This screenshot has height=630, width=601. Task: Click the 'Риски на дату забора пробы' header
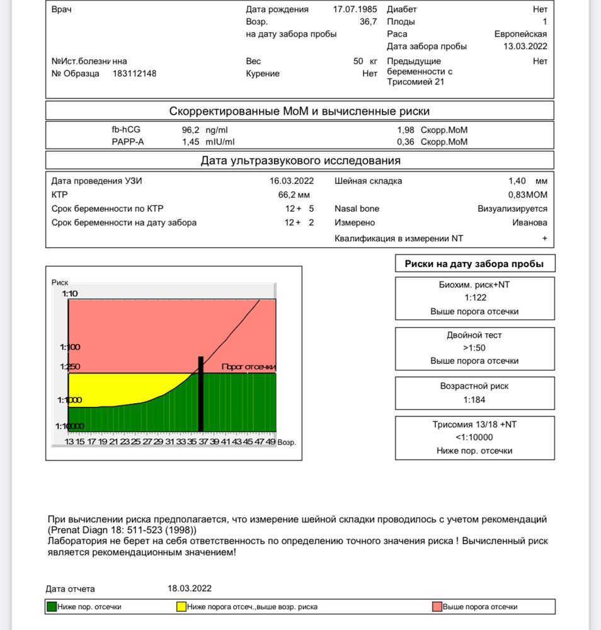pos(474,264)
